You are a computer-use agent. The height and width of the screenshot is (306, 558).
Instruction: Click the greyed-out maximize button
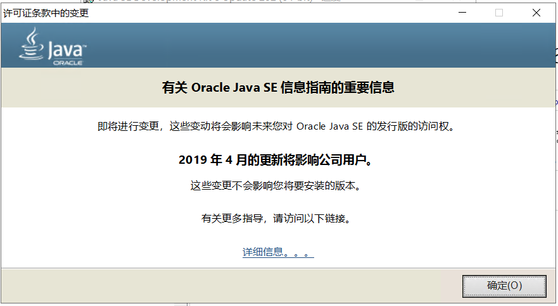(x=499, y=13)
